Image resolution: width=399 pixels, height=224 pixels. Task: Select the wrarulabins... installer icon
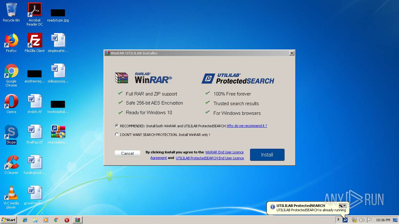(58, 134)
